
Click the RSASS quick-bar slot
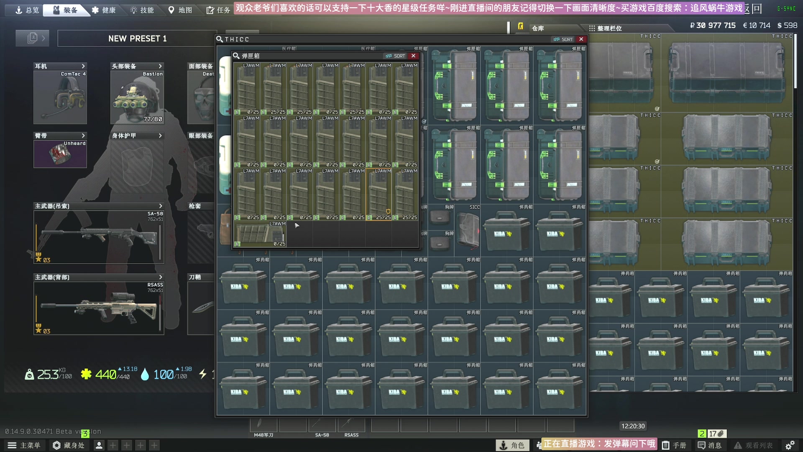(x=351, y=425)
